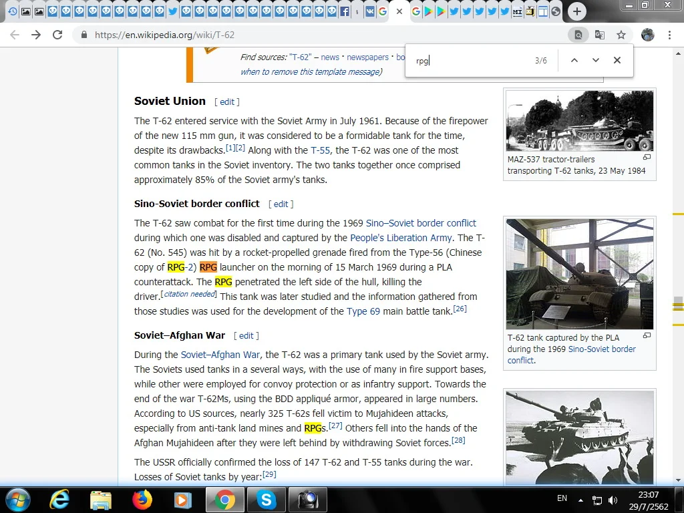The width and height of the screenshot is (684, 513).
Task: Reload the T-62 Wikipedia page
Action: 57,35
